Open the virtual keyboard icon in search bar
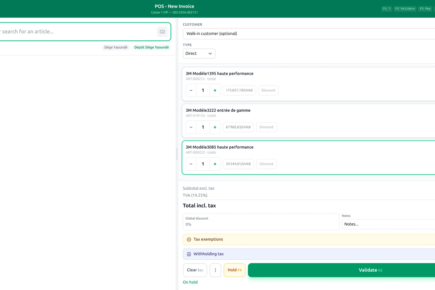The height and width of the screenshot is (290, 435). click(x=162, y=32)
